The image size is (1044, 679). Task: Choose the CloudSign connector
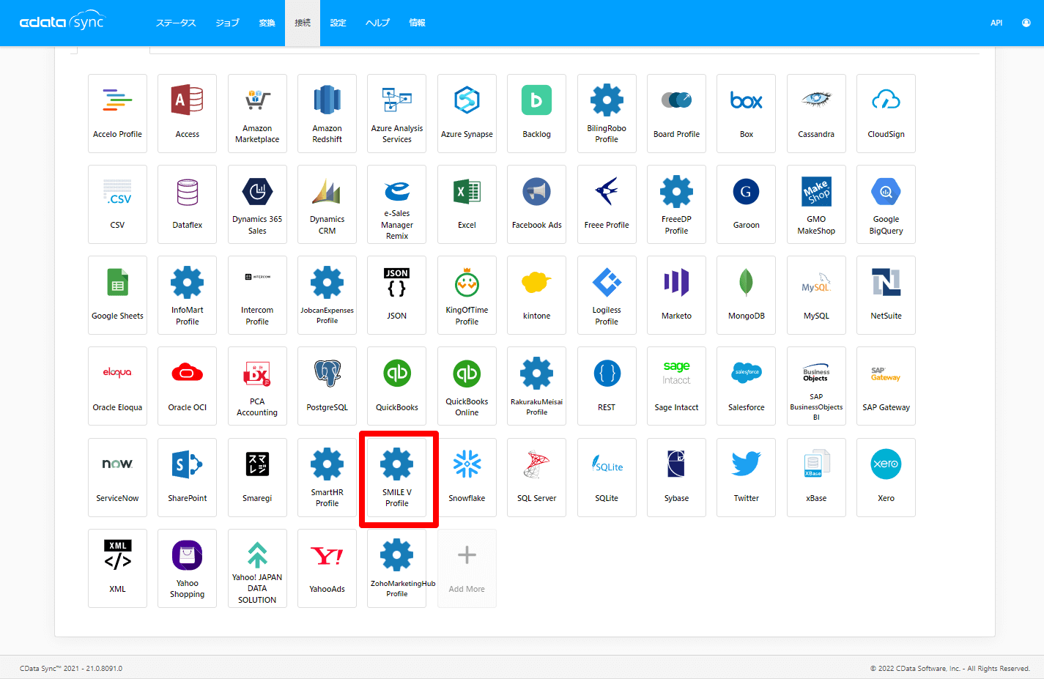[886, 114]
